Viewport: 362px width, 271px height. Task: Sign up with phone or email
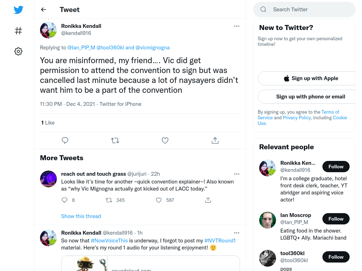click(x=311, y=97)
